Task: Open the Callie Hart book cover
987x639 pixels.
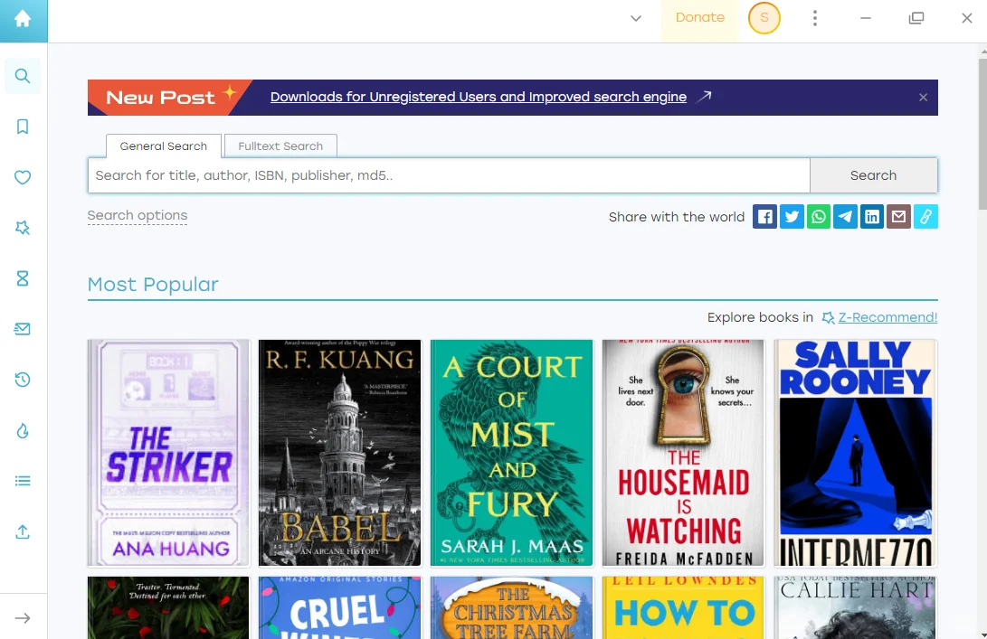Action: pyautogui.click(x=856, y=607)
